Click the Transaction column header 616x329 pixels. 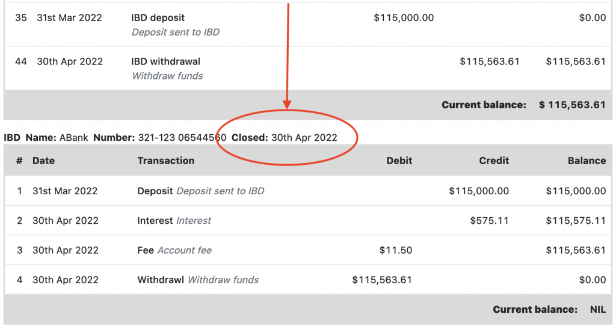(x=166, y=161)
